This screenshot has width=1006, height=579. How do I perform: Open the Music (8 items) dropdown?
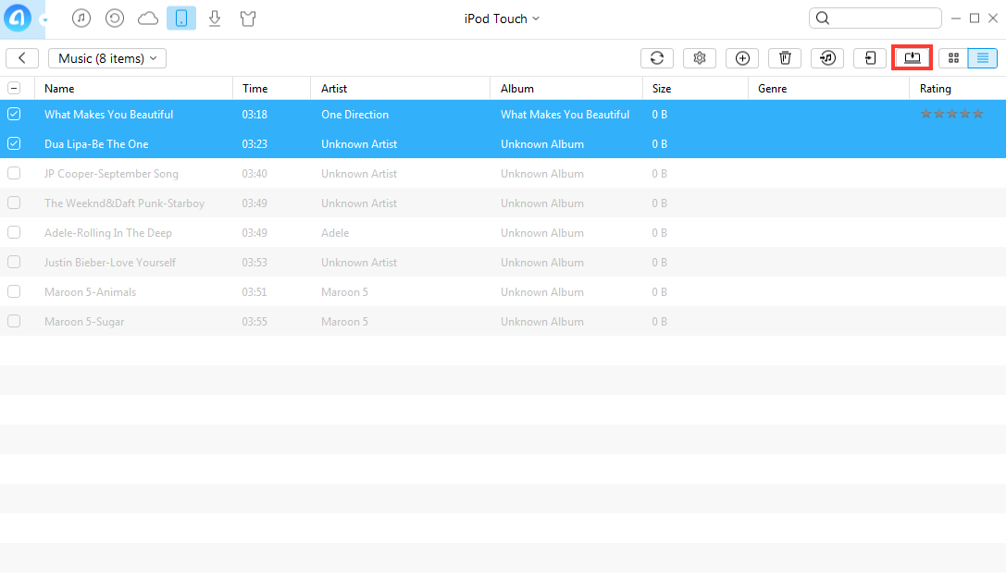coord(107,58)
